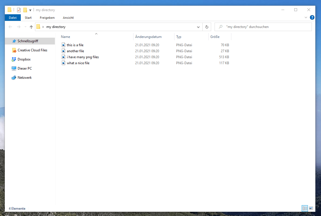Click the 70 KB size cell
The width and height of the screenshot is (321, 216).
pos(225,45)
